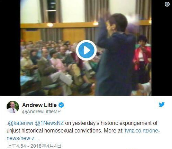This screenshot has width=172, height=149.
Task: Open Andrew Little's profile picture
Action: pyautogui.click(x=13, y=107)
